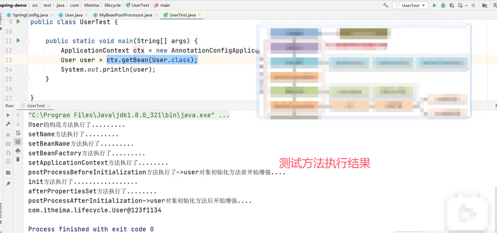Switch to User.java tab
The width and height of the screenshot is (497, 233).
(73, 15)
